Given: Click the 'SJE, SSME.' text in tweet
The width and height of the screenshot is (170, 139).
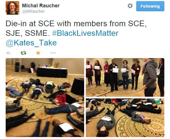Looking at the screenshot, I should click(27, 33).
